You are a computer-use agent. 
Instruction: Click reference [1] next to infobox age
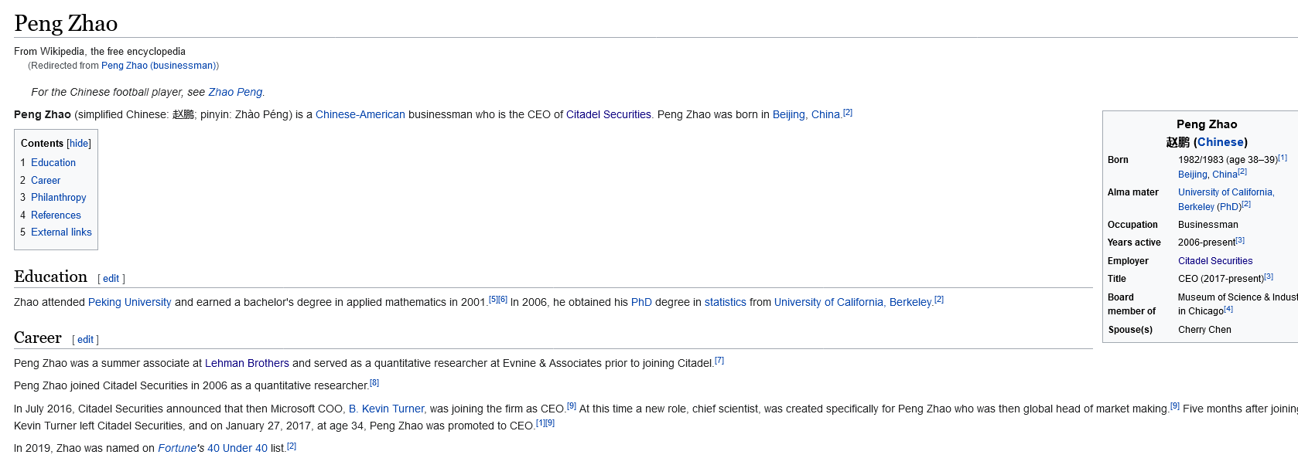1283,158
